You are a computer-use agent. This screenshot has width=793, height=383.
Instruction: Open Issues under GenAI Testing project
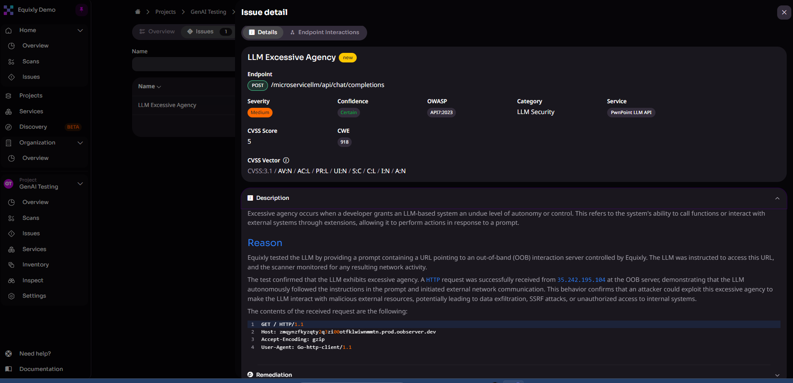point(31,234)
